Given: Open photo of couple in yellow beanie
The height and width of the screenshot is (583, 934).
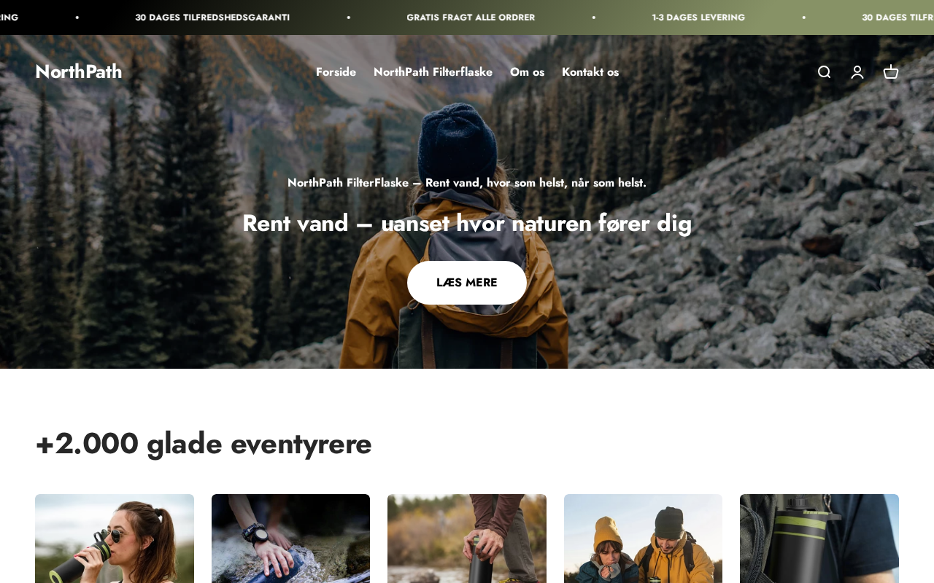Looking at the screenshot, I should coord(643,539).
